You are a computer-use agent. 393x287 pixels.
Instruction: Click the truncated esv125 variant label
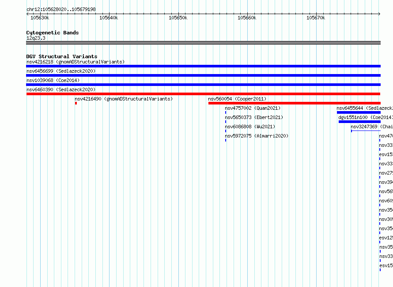click(386, 238)
